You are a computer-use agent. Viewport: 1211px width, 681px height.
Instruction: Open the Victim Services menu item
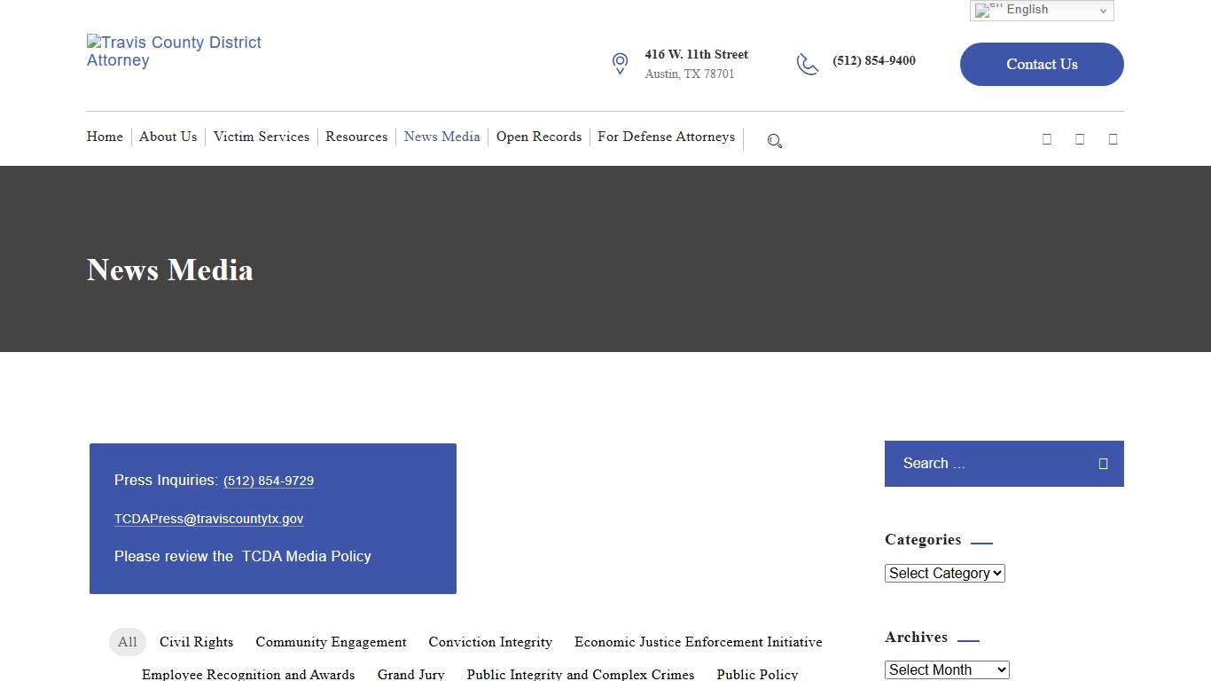(x=262, y=137)
